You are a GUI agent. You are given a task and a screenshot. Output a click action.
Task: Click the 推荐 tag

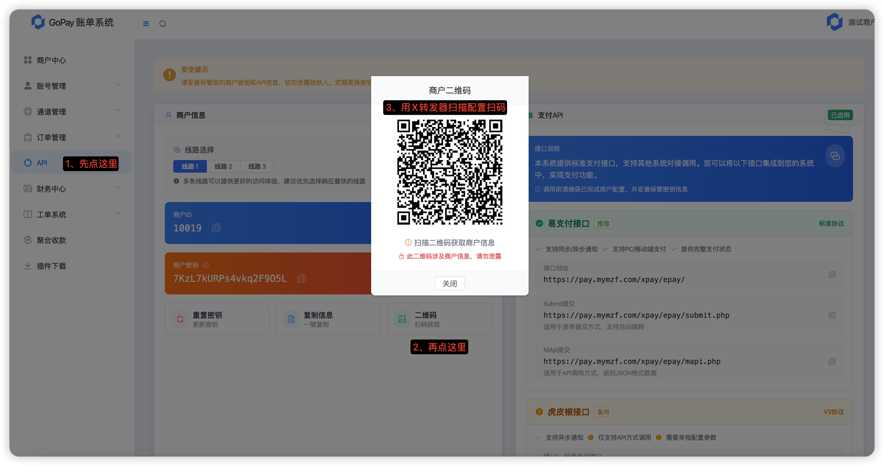[x=603, y=224]
